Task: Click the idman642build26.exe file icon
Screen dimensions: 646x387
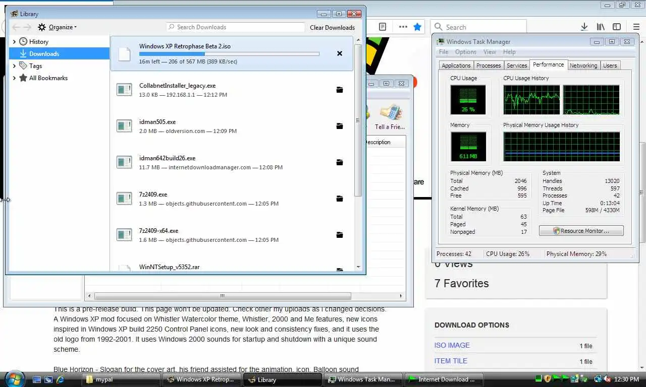Action: click(124, 162)
